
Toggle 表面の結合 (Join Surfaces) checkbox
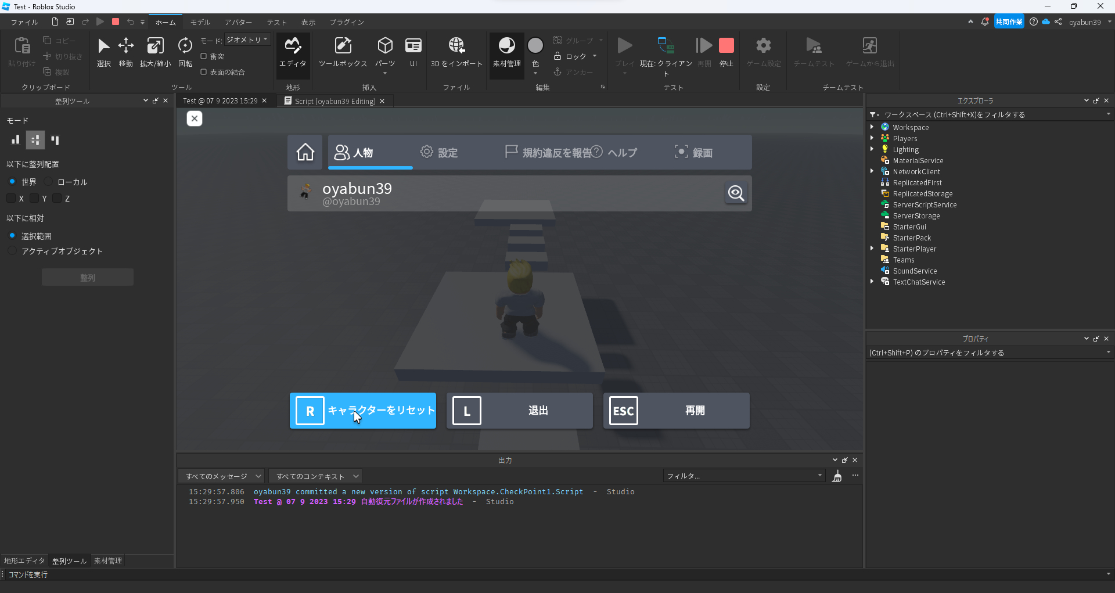204,72
